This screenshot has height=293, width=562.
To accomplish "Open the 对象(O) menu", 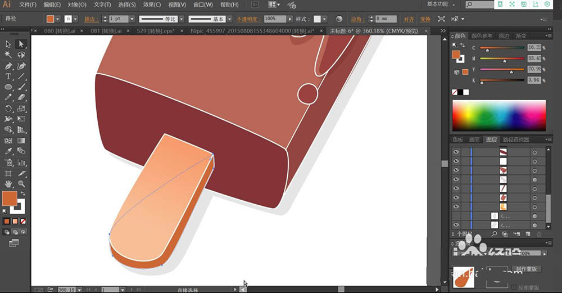I will click(77, 4).
